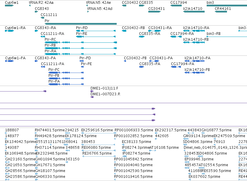
Task: Open the CG8343-PA protein feature
Action: tap(36, 61)
